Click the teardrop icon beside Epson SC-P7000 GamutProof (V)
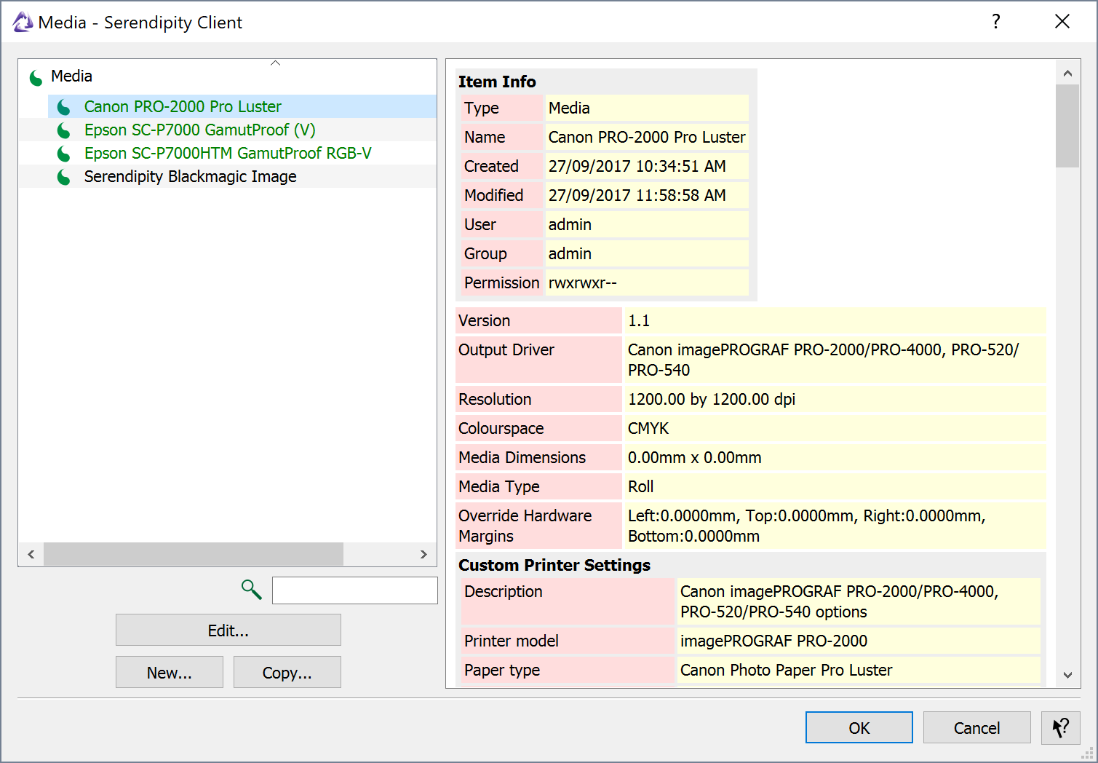The height and width of the screenshot is (763, 1098). [63, 130]
